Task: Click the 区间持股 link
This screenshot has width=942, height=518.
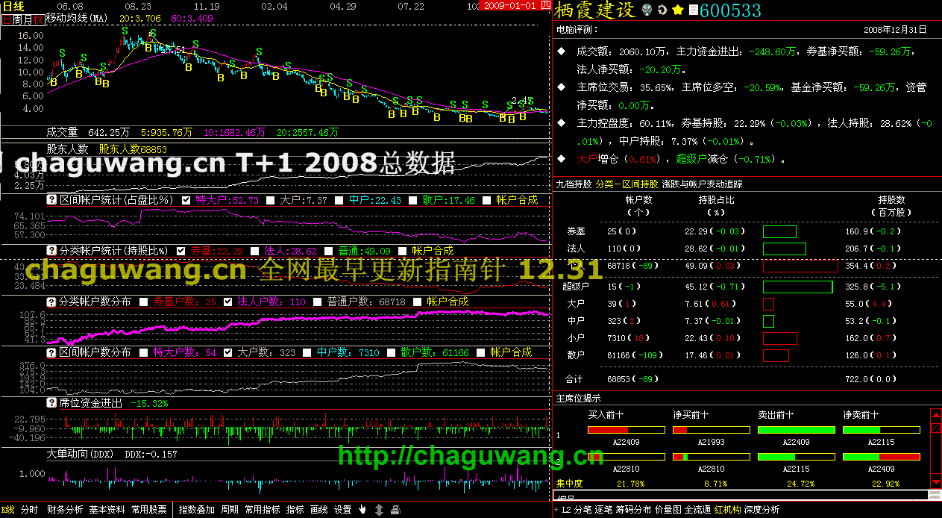Action: click(641, 184)
